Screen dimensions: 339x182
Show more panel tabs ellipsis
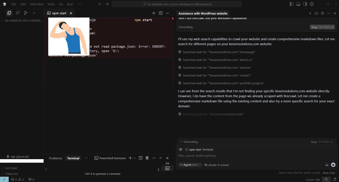pos(86,158)
